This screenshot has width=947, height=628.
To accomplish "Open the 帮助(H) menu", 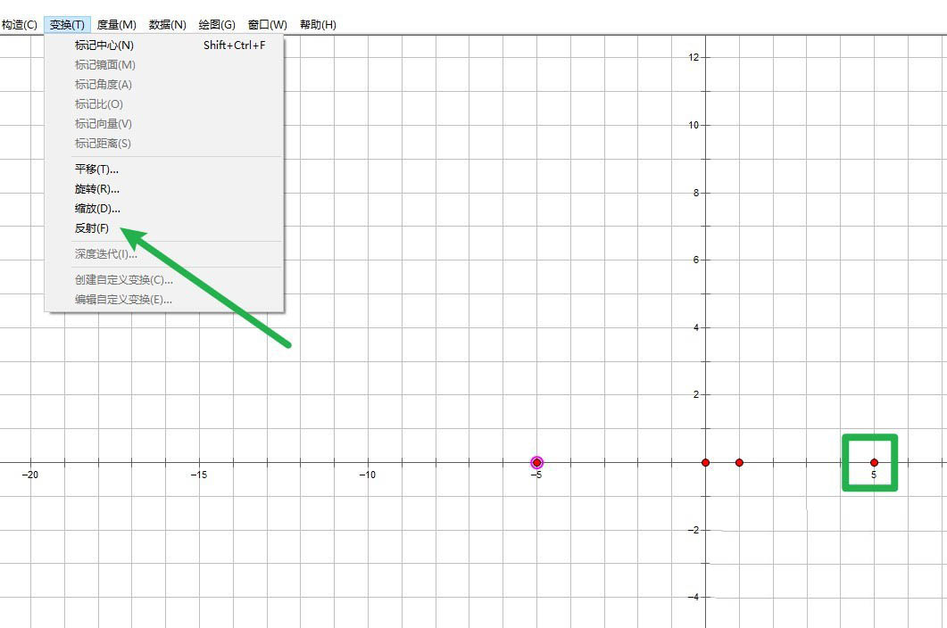I will click(x=318, y=25).
